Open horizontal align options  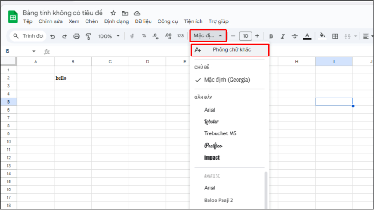(x=366, y=36)
